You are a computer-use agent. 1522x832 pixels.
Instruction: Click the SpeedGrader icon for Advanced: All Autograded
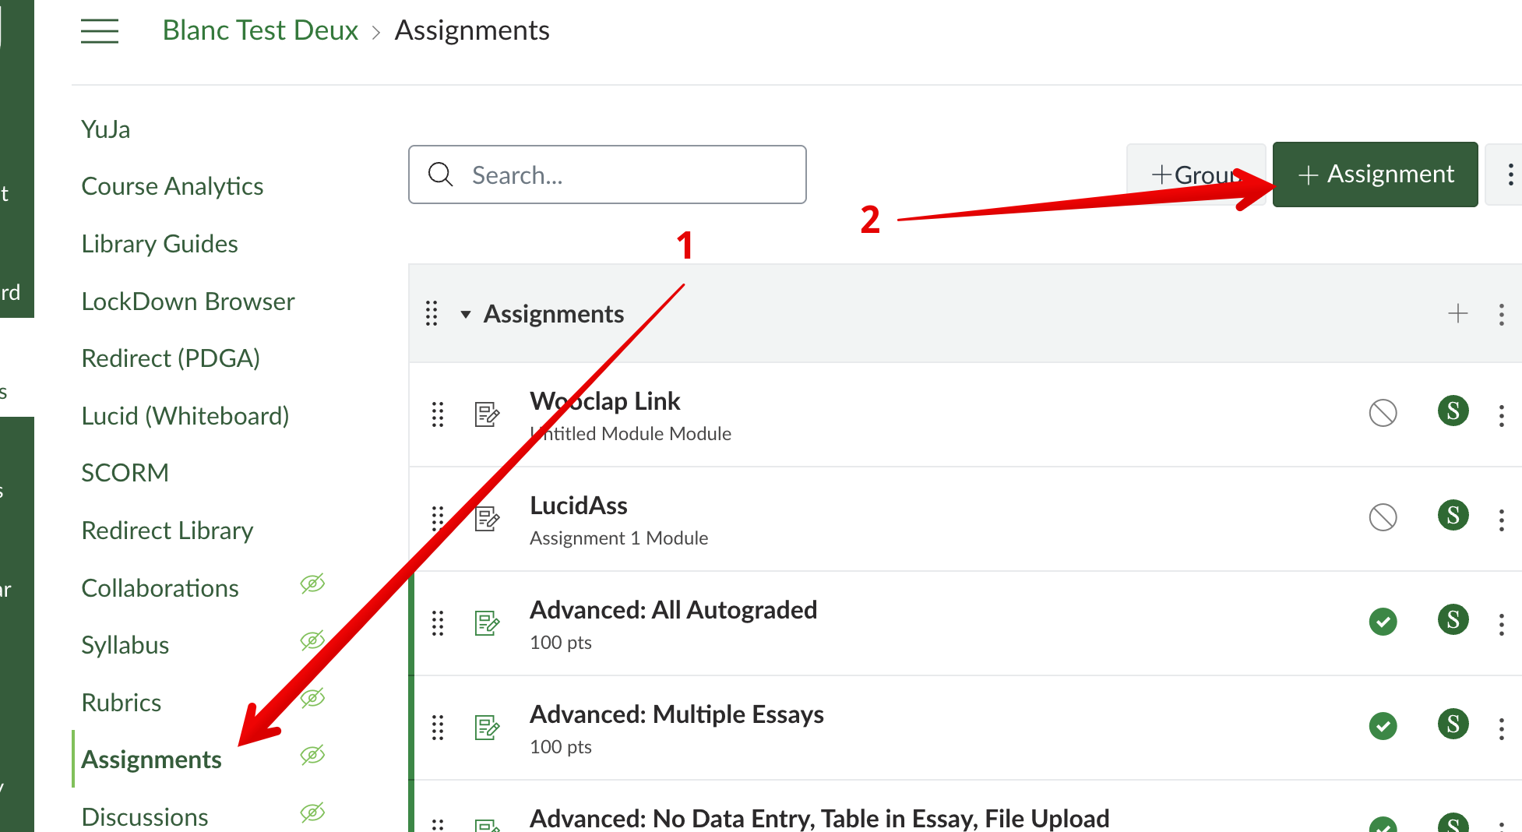(x=1453, y=620)
